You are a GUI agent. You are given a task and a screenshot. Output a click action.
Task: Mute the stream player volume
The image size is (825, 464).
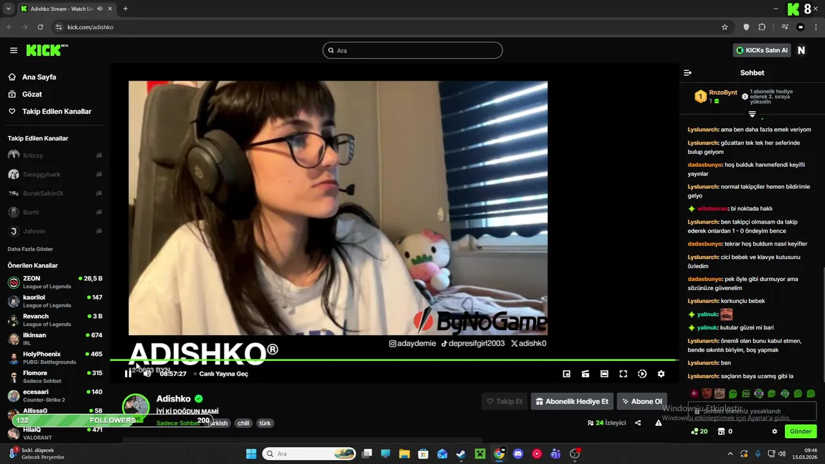[x=147, y=374]
